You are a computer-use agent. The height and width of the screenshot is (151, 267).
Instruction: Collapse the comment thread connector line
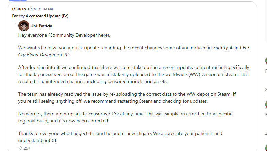16,22
